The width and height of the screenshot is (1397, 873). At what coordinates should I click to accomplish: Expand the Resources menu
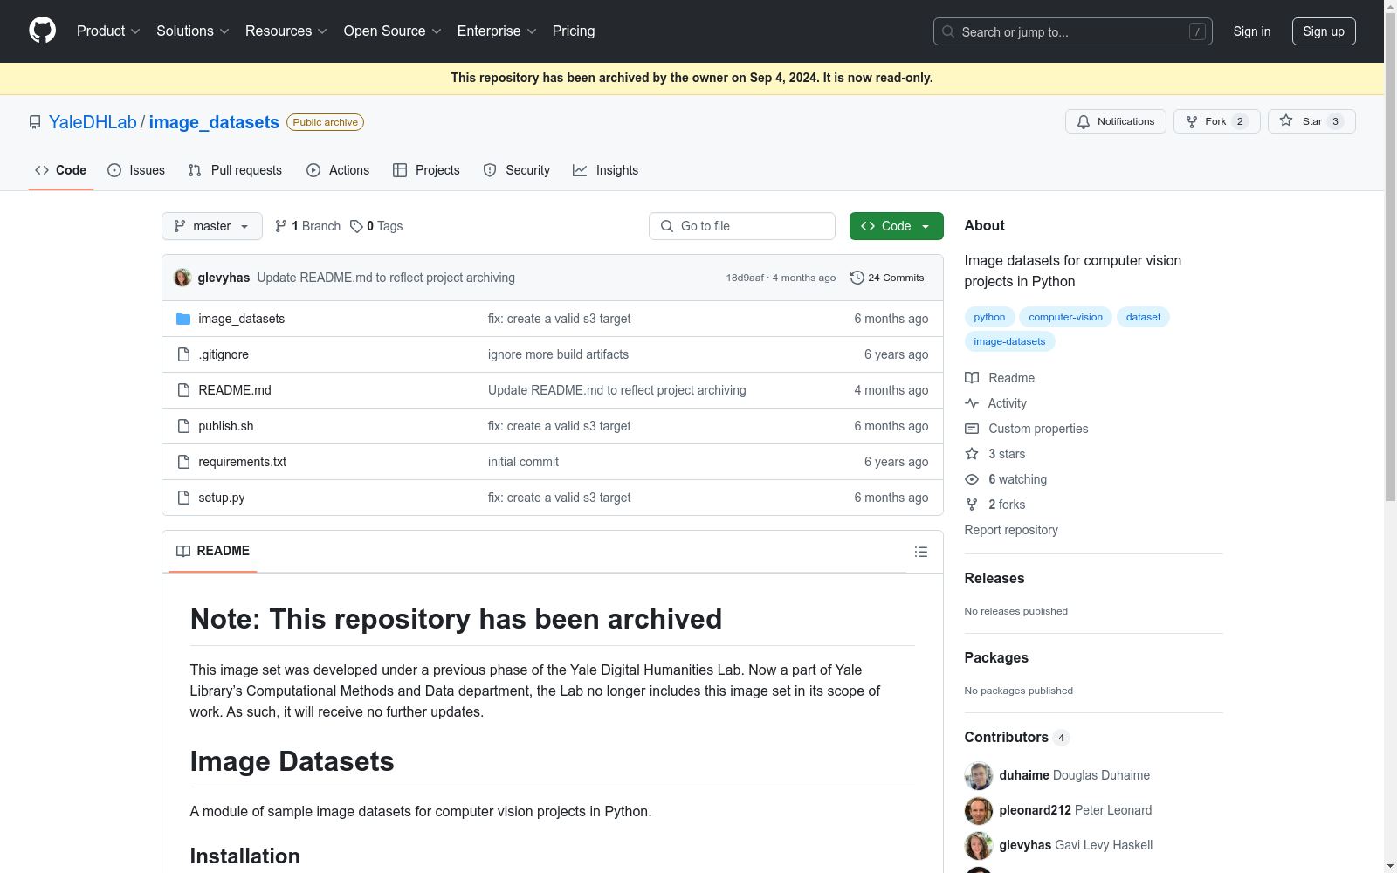pyautogui.click(x=286, y=31)
